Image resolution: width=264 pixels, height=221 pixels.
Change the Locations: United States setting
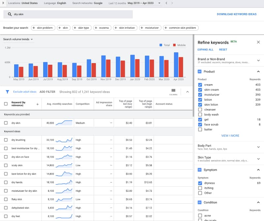22,3
